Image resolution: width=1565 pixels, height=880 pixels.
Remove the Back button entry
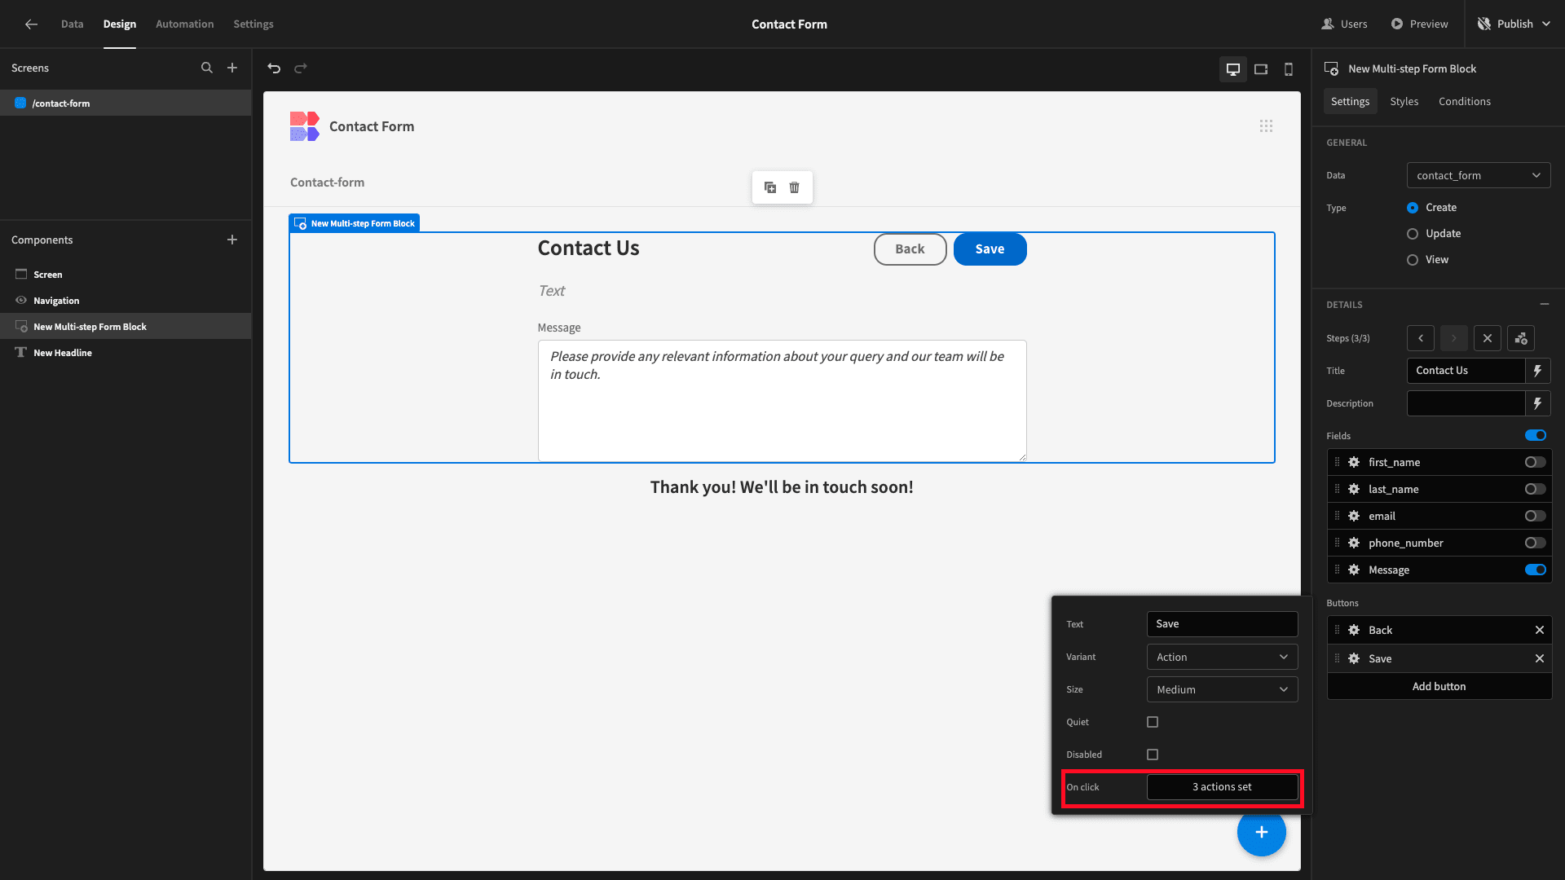pyautogui.click(x=1540, y=630)
